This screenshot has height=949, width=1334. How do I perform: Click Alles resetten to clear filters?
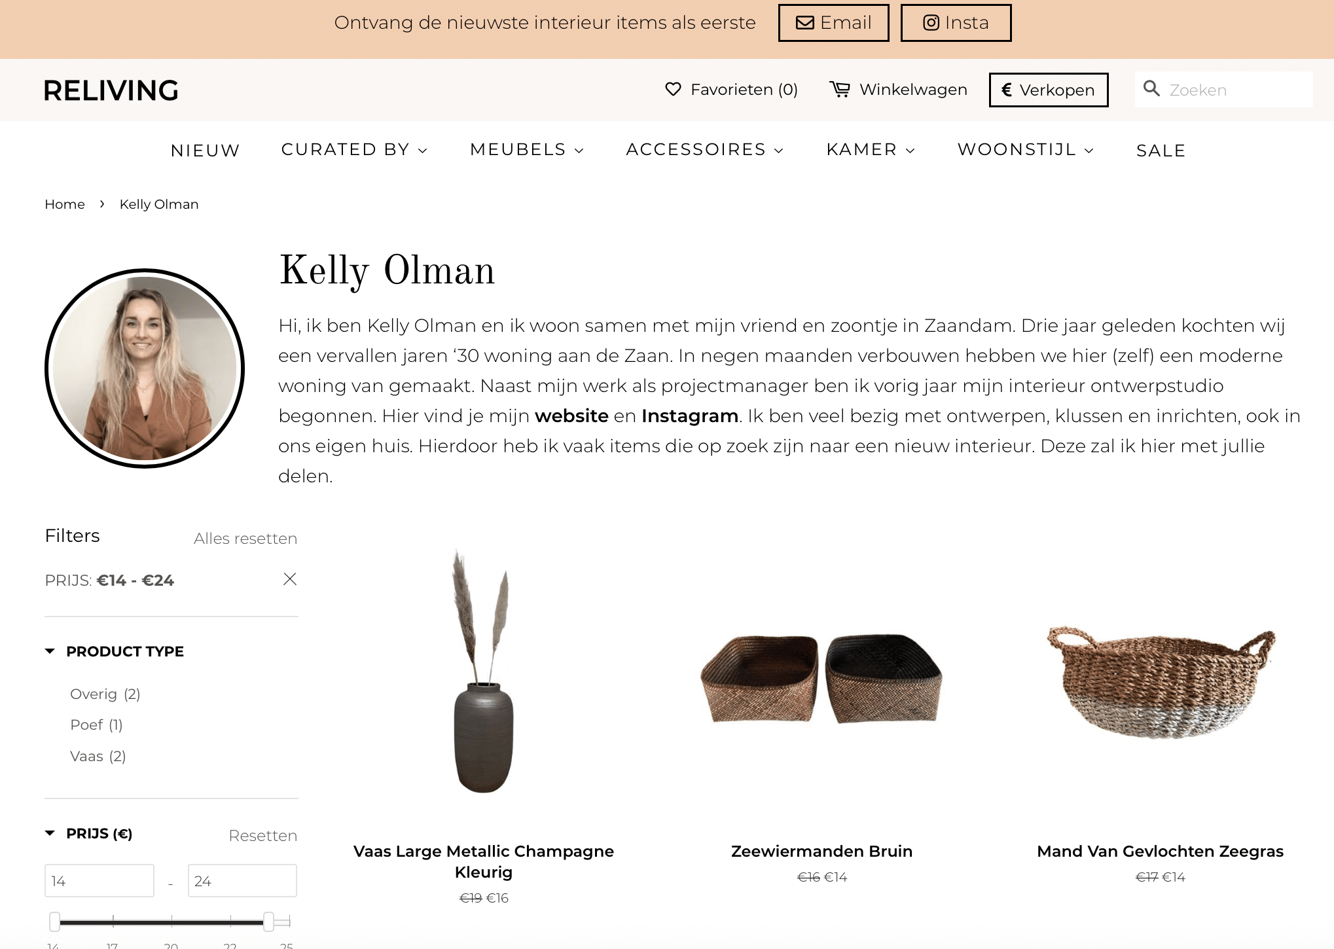point(245,539)
